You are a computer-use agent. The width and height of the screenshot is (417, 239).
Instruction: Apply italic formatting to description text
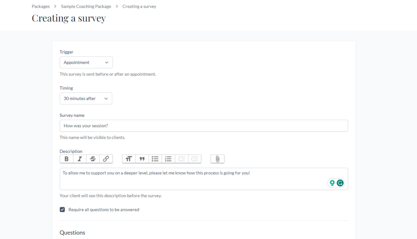click(x=80, y=159)
